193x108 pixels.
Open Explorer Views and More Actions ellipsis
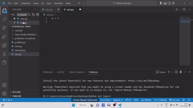[35, 9]
